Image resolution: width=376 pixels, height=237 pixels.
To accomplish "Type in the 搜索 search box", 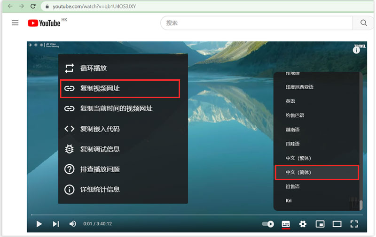I will (256, 23).
